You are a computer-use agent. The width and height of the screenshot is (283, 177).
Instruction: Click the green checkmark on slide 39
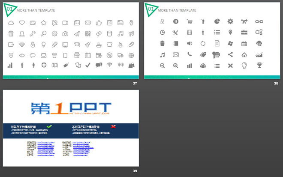[x=49, y=126]
